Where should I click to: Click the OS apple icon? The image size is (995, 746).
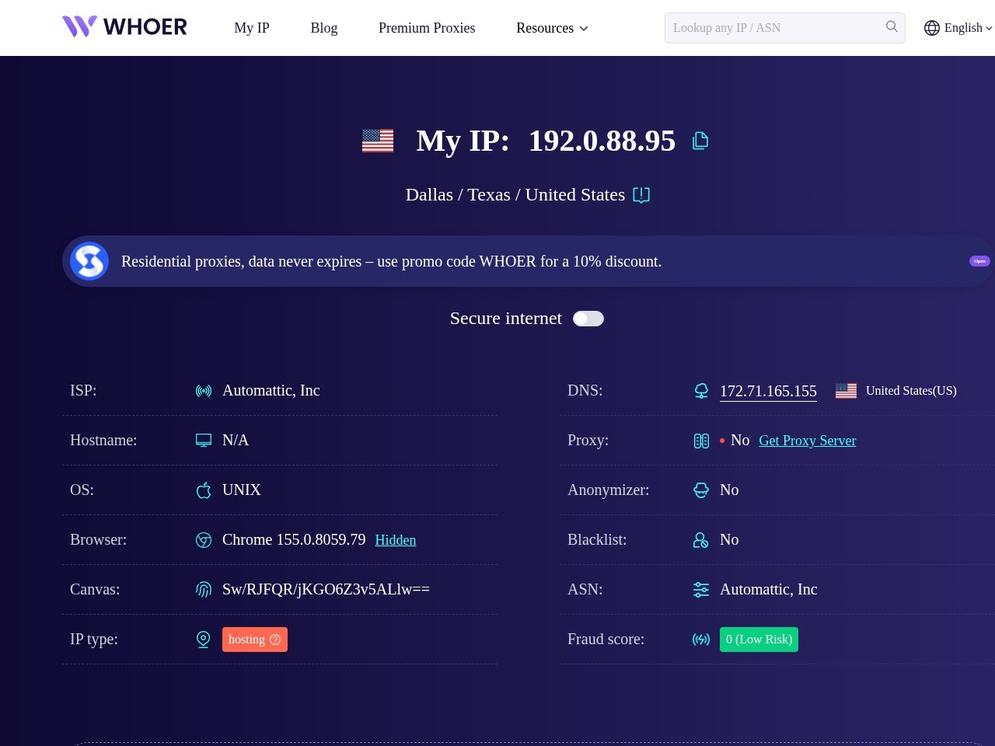pyautogui.click(x=204, y=490)
